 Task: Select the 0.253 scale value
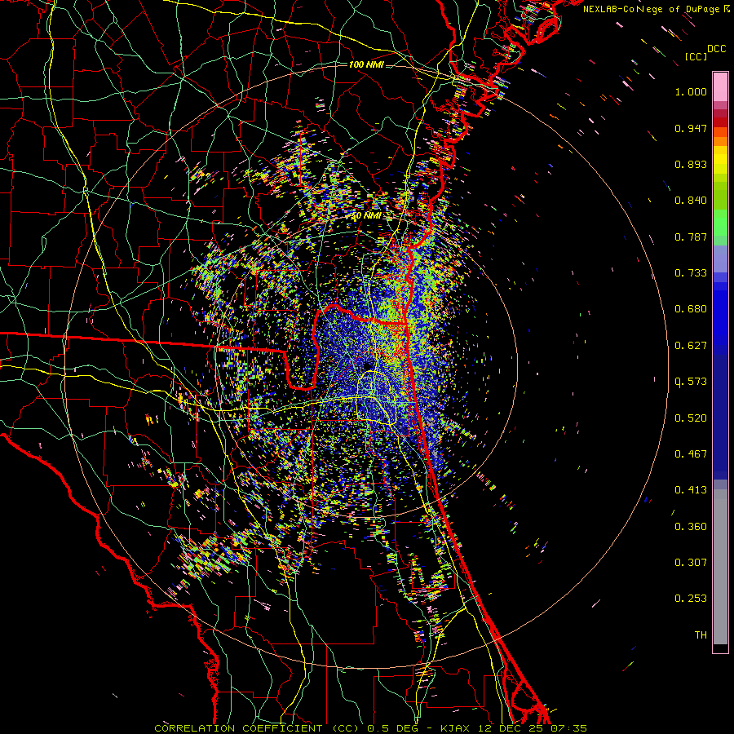point(691,599)
